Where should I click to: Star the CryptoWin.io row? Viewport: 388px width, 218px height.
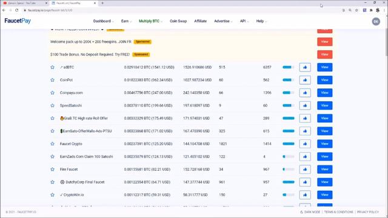click(52, 195)
